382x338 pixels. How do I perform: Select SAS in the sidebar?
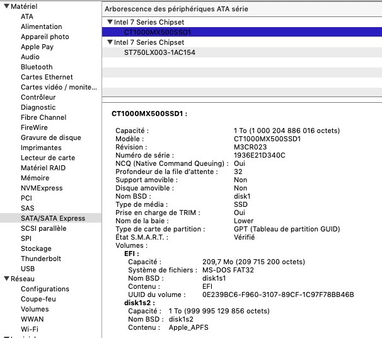28,208
